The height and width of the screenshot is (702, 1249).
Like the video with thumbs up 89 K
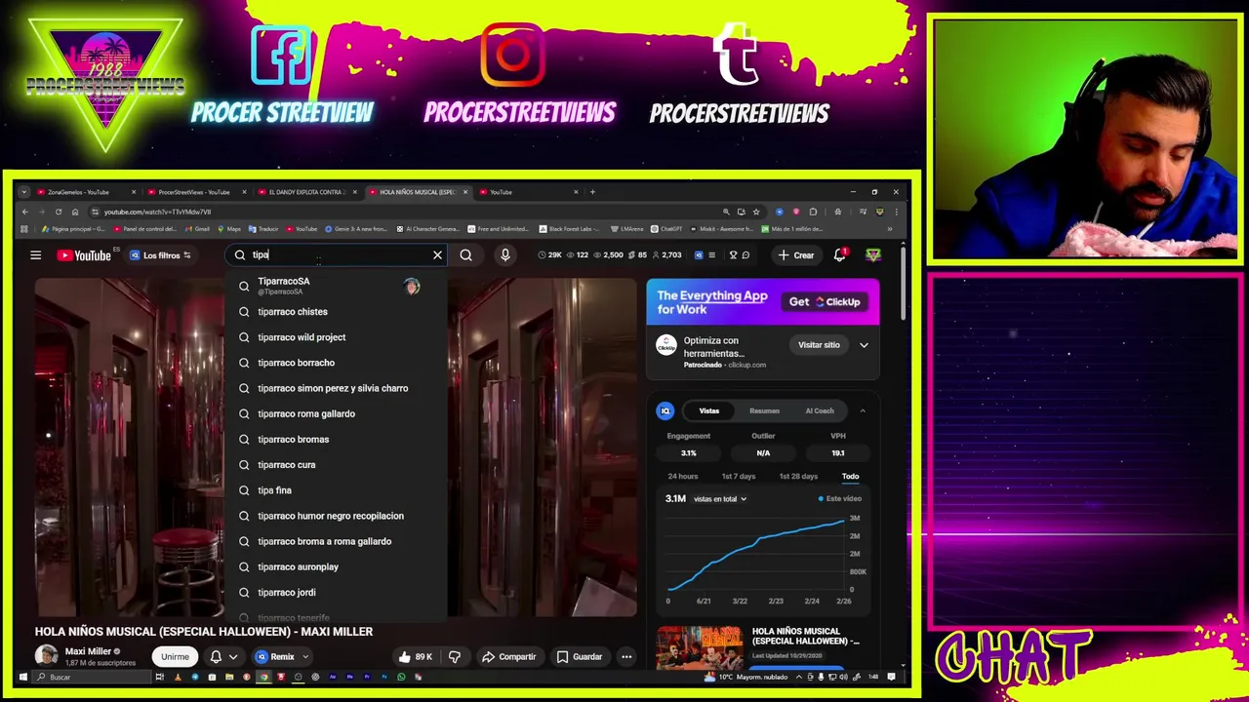click(x=417, y=657)
